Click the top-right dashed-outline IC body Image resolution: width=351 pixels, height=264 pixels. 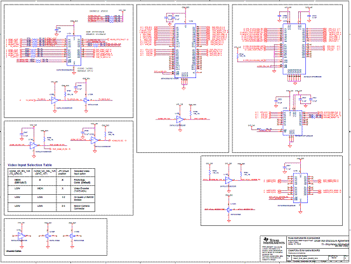tap(294, 49)
